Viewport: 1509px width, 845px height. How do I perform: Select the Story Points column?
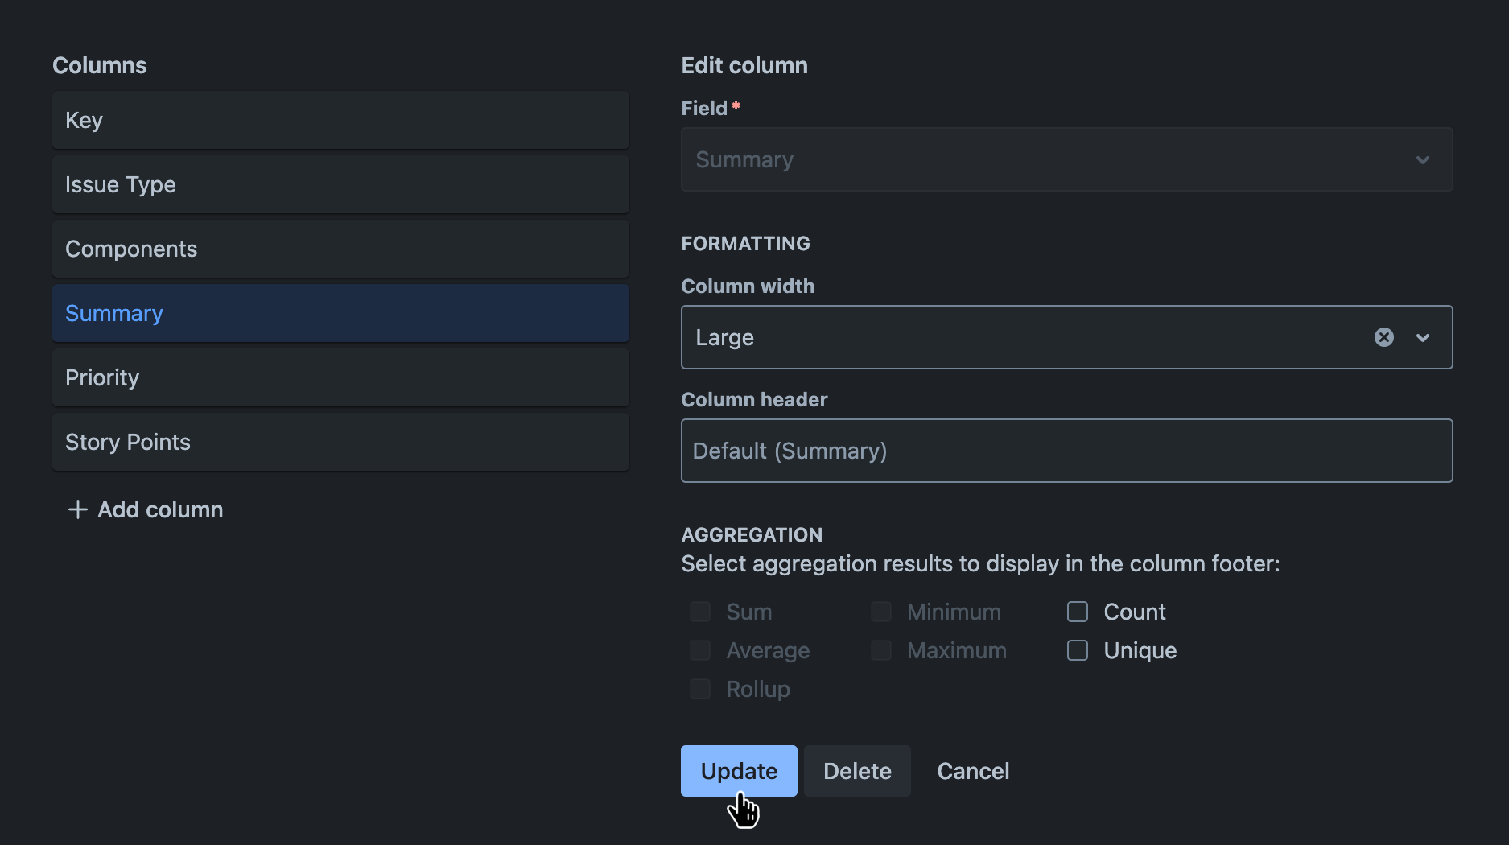[x=340, y=442]
